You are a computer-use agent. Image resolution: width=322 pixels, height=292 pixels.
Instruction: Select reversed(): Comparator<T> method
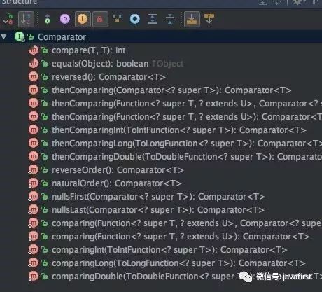click(x=108, y=77)
